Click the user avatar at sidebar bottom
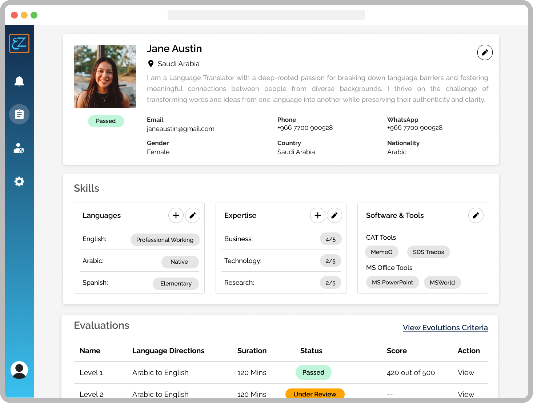The image size is (533, 403). pyautogui.click(x=19, y=370)
